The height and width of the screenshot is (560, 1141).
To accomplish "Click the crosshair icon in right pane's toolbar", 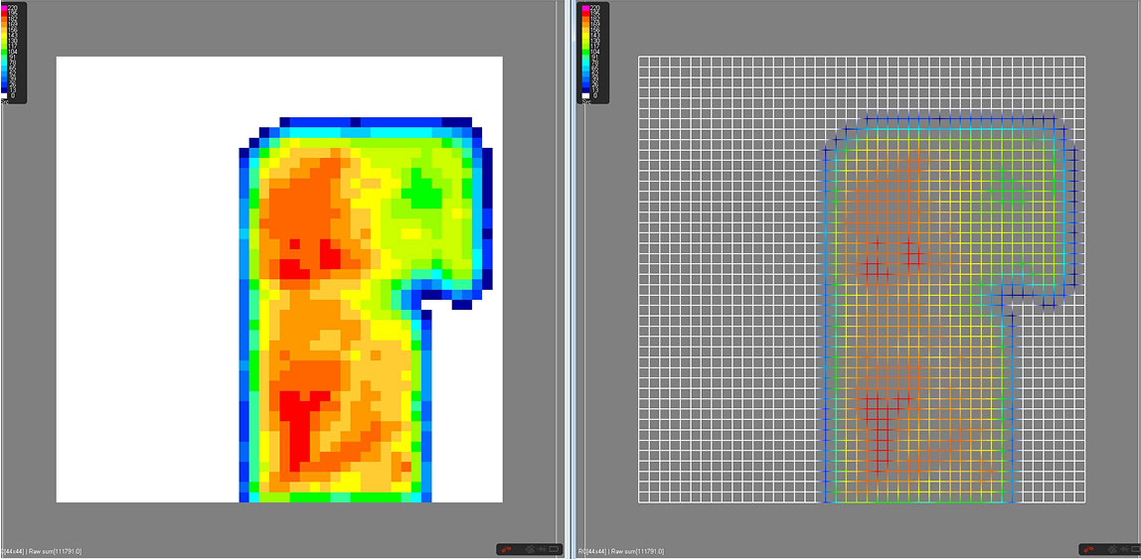I will [x=1121, y=549].
